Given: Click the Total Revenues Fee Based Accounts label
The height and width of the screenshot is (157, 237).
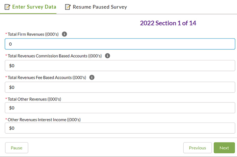Looking at the screenshot, I should point(46,78).
